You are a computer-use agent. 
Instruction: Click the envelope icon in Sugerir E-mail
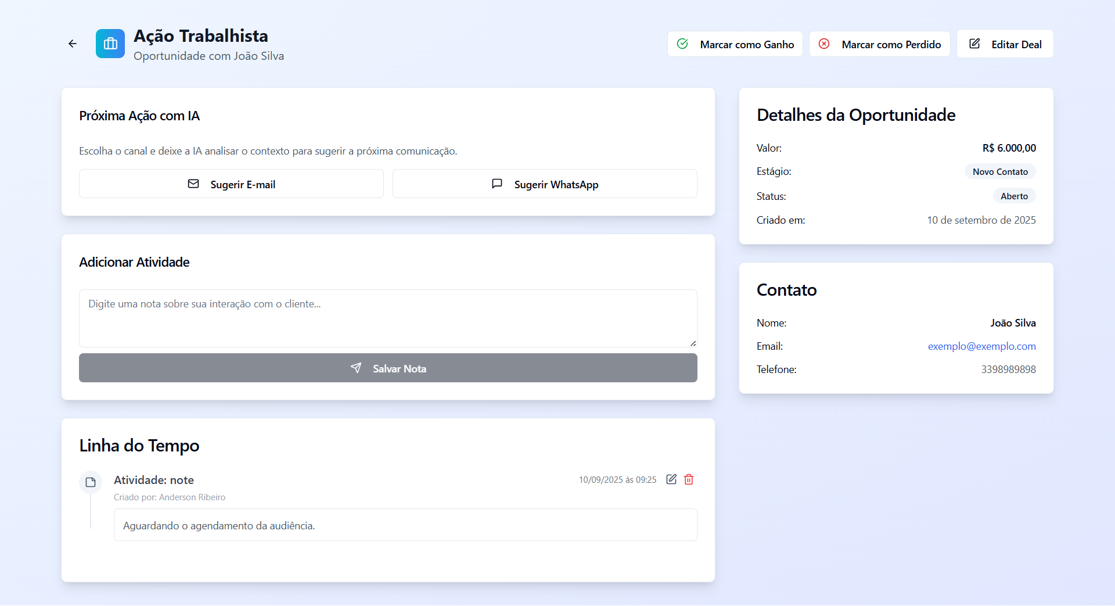point(193,184)
